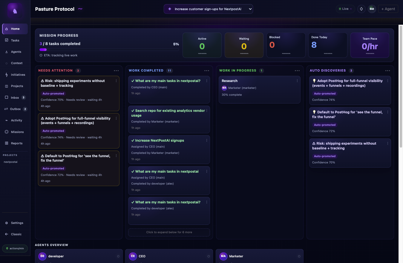Click the Active count tile

tap(202, 45)
